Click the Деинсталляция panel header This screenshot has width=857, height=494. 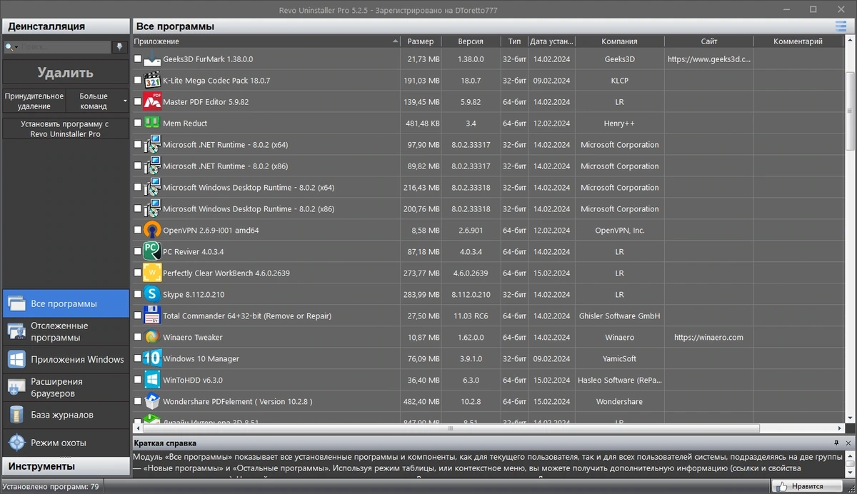coord(66,26)
